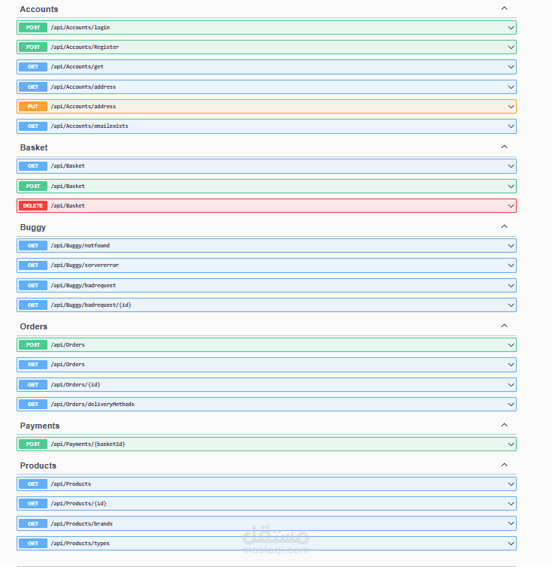This screenshot has width=552, height=567.
Task: Collapse the Accounts section with its arrow
Action: (x=505, y=8)
